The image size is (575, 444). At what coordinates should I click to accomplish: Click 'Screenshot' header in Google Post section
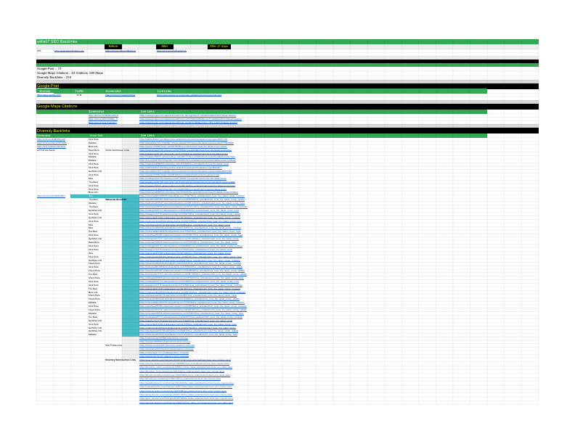113,91
